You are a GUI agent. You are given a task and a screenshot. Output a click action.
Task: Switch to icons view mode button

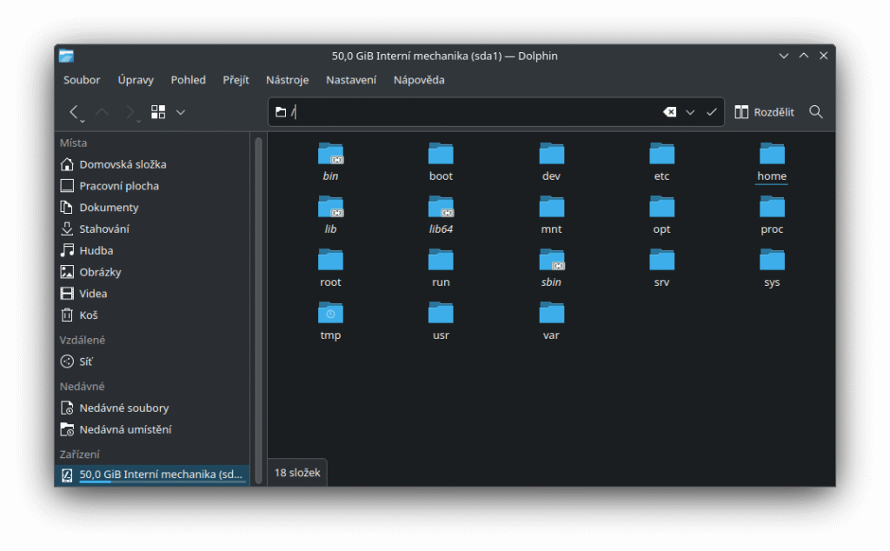158,112
